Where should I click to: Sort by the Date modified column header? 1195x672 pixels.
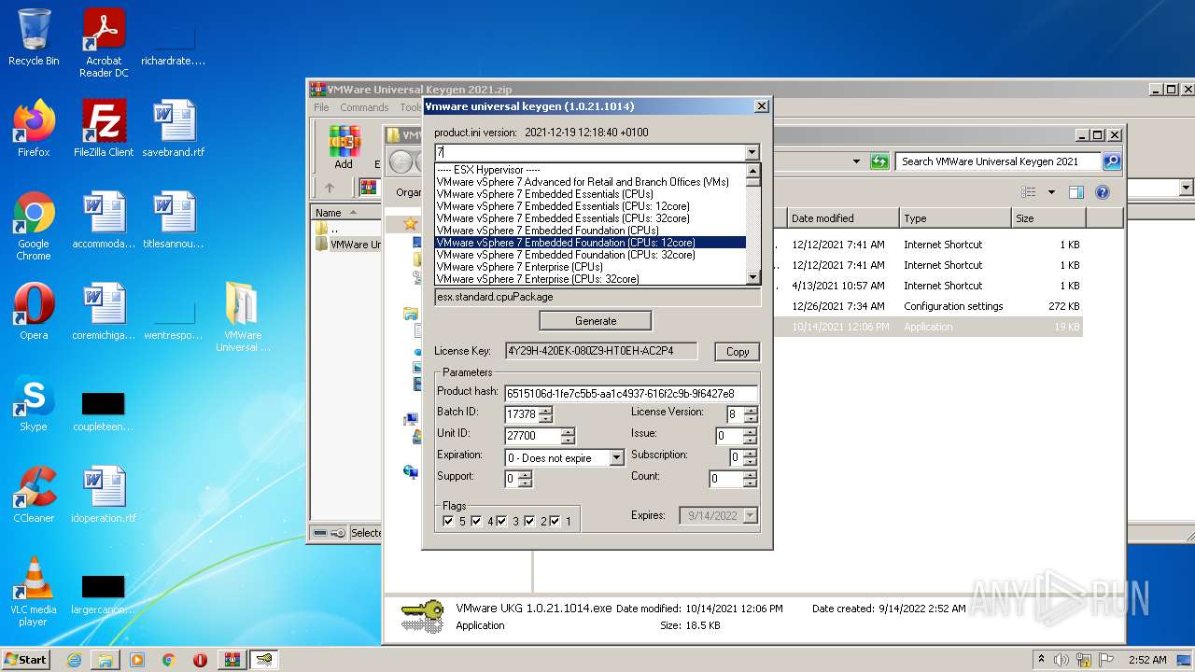coord(843,218)
